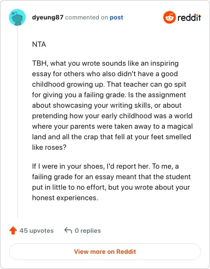
Task: Click the '45 upvotes' count text
Action: (x=37, y=231)
